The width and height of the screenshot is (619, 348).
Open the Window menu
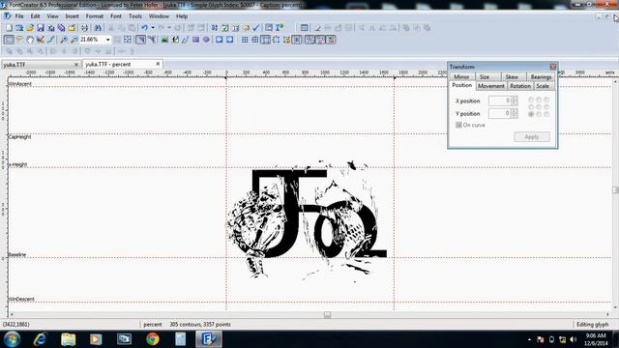point(159,16)
